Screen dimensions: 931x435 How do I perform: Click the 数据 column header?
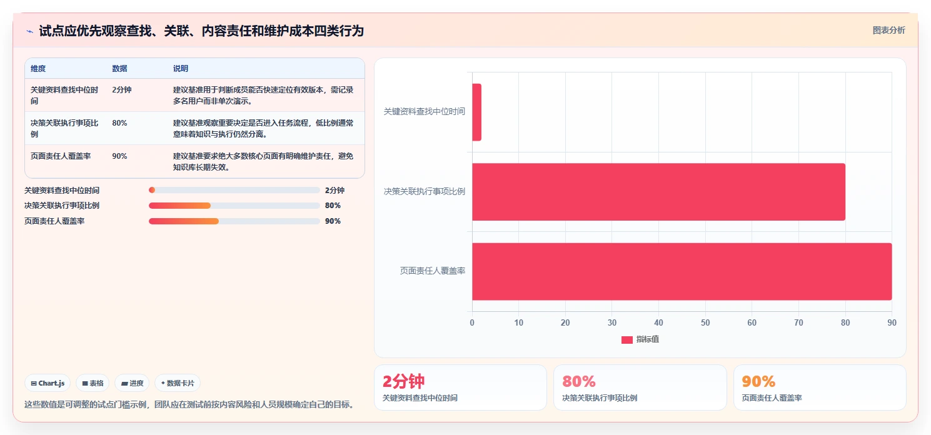[x=119, y=69]
